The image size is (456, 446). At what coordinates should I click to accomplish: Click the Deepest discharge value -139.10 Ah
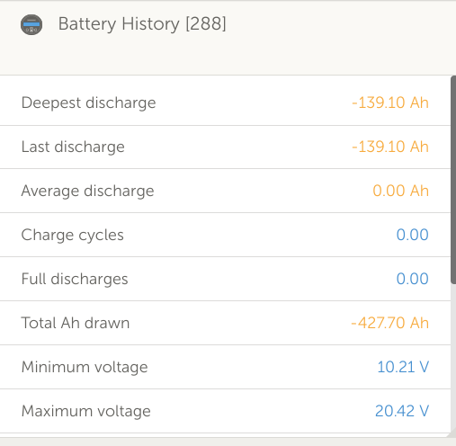[x=390, y=103]
